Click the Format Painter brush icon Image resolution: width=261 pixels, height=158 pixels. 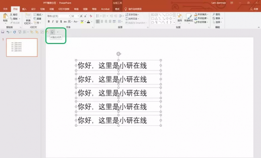pyautogui.click(x=11, y=23)
